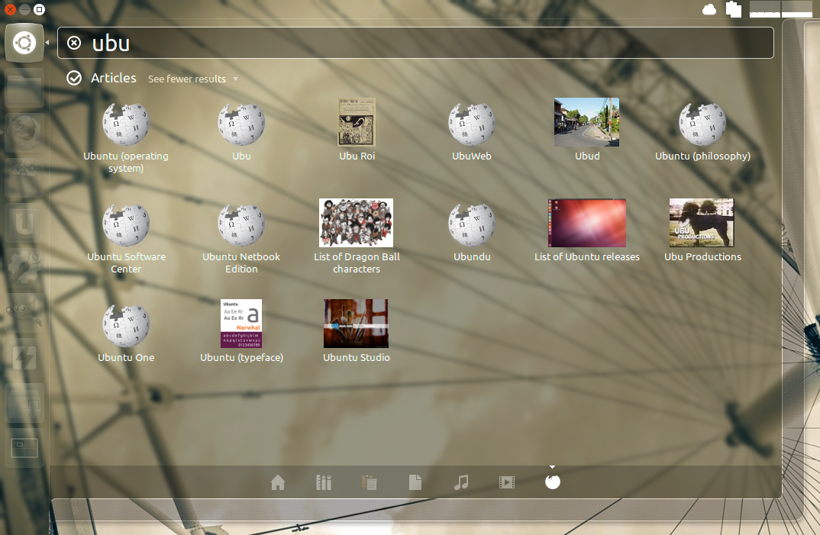Open the Files folder launcher icon
This screenshot has width=820, height=535.
pyautogui.click(x=24, y=88)
